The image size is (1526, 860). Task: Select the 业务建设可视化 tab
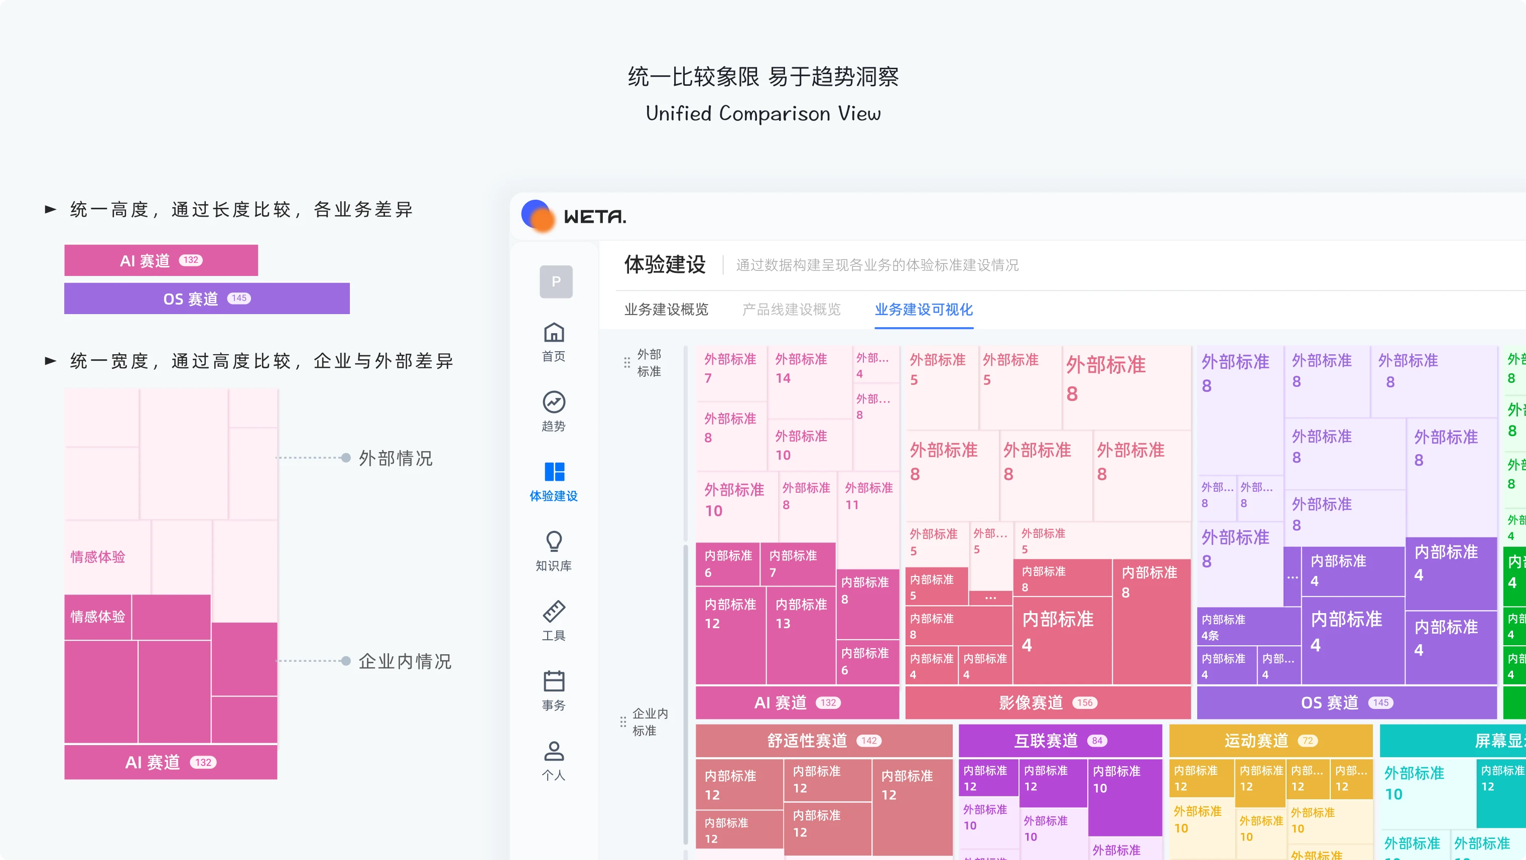924,309
